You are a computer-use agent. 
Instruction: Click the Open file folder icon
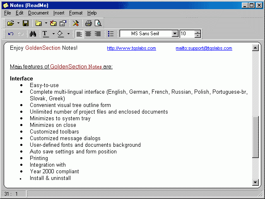pos(11,23)
